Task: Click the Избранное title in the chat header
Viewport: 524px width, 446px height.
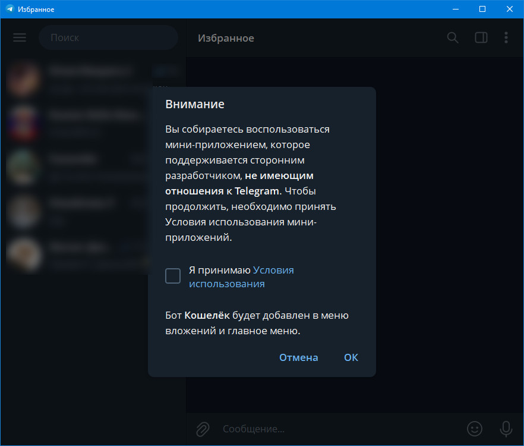Action: point(226,38)
